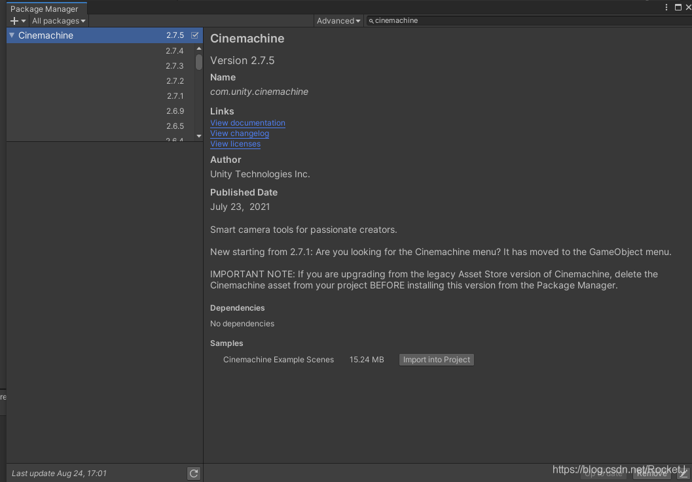692x482 pixels.
Task: Open the View licenses link
Action: point(235,144)
